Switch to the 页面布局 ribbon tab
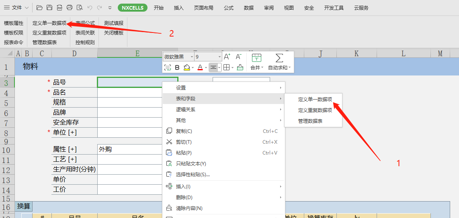 coord(203,8)
